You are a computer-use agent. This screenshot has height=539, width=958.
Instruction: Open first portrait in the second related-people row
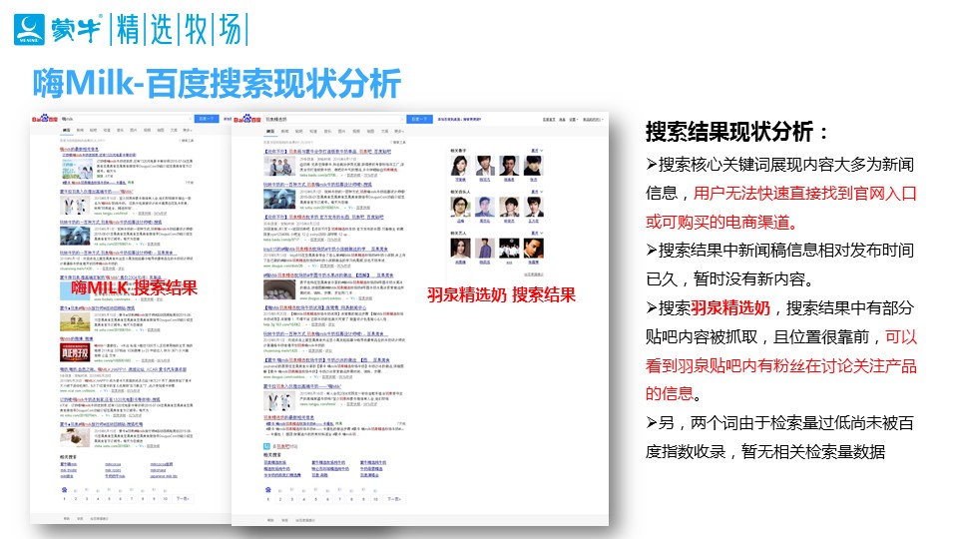point(460,205)
